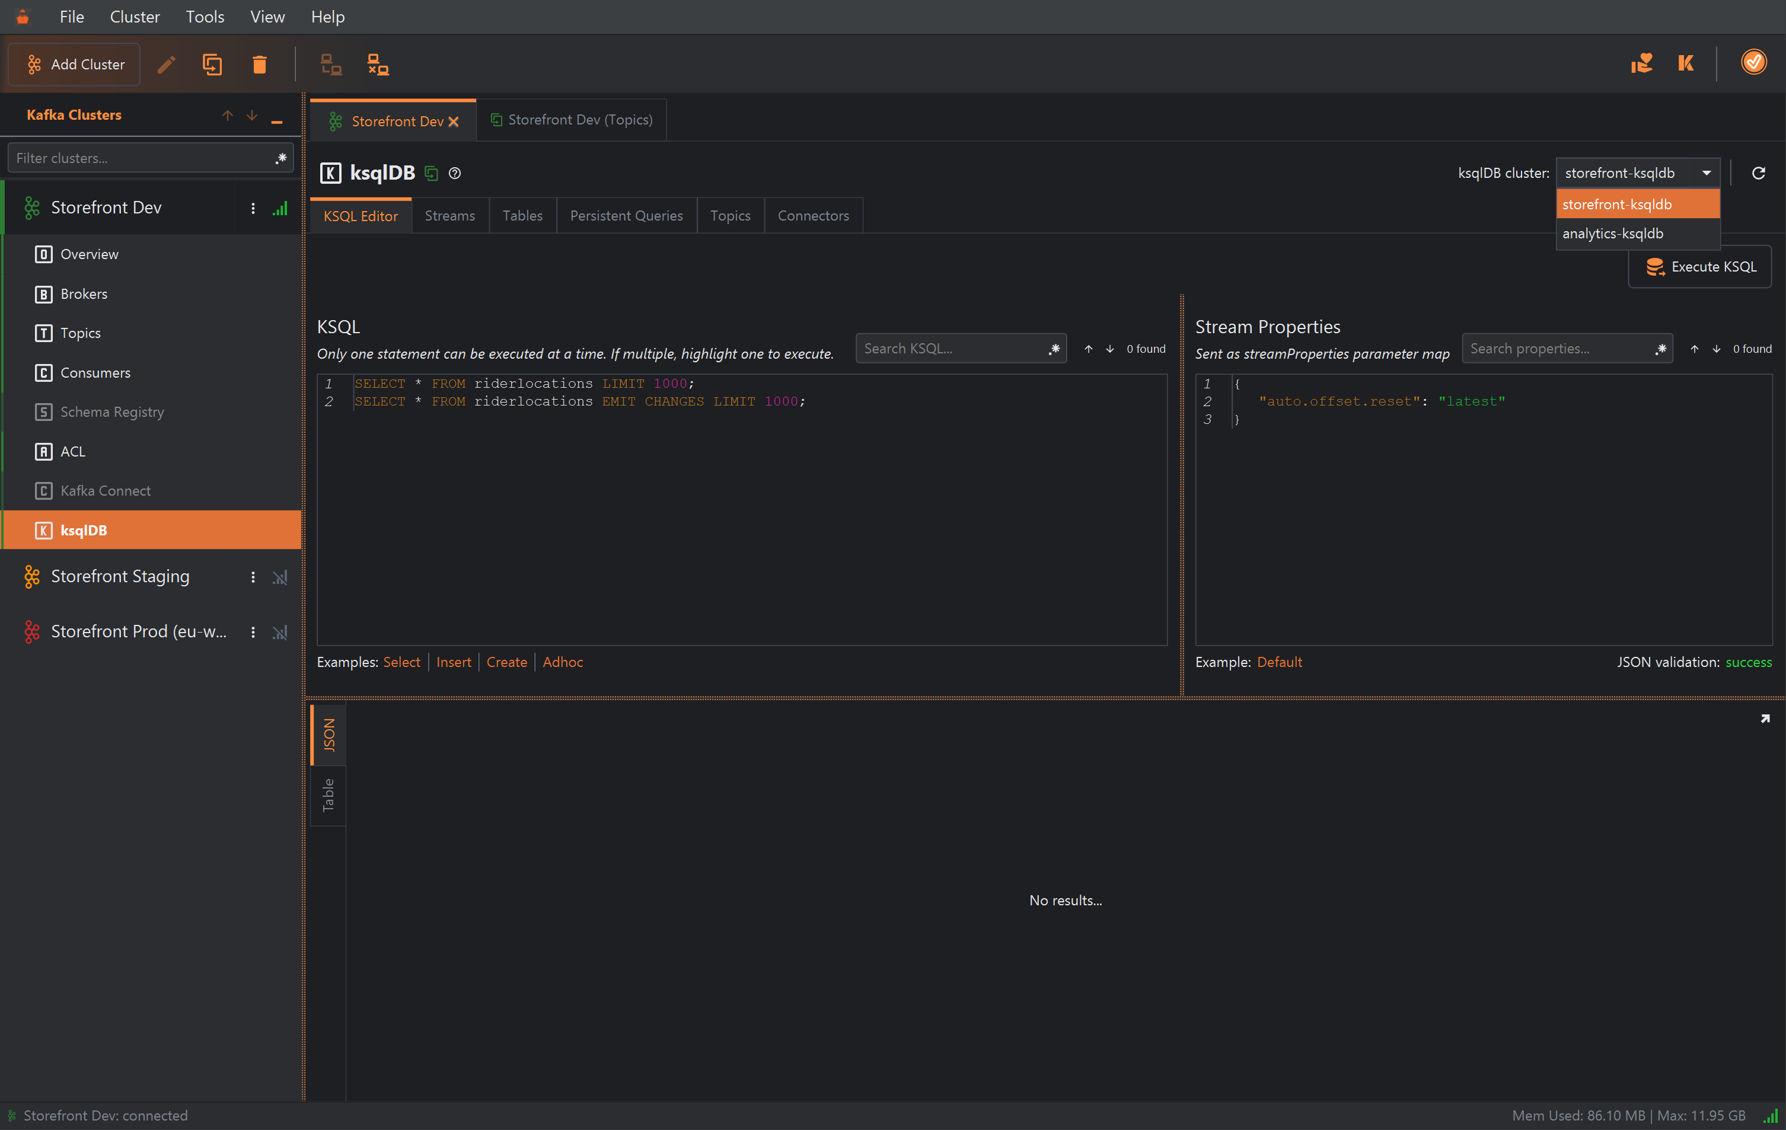This screenshot has height=1130, width=1786.
Task: Switch to the Connectors tab
Action: pyautogui.click(x=813, y=216)
